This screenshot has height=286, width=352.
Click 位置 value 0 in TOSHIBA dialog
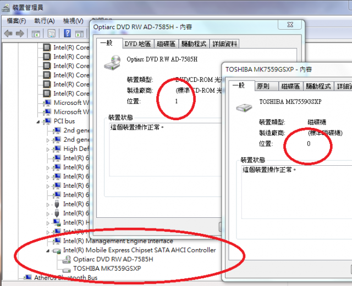tap(309, 144)
